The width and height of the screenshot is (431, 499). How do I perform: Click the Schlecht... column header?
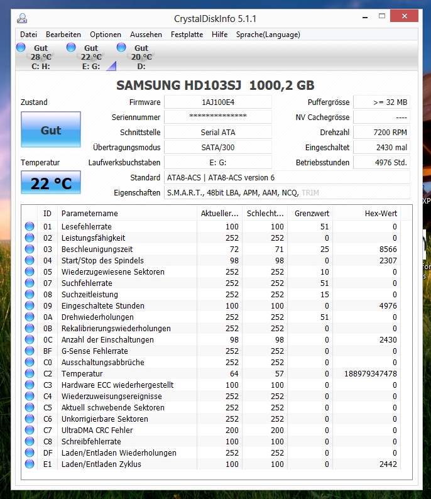265,213
